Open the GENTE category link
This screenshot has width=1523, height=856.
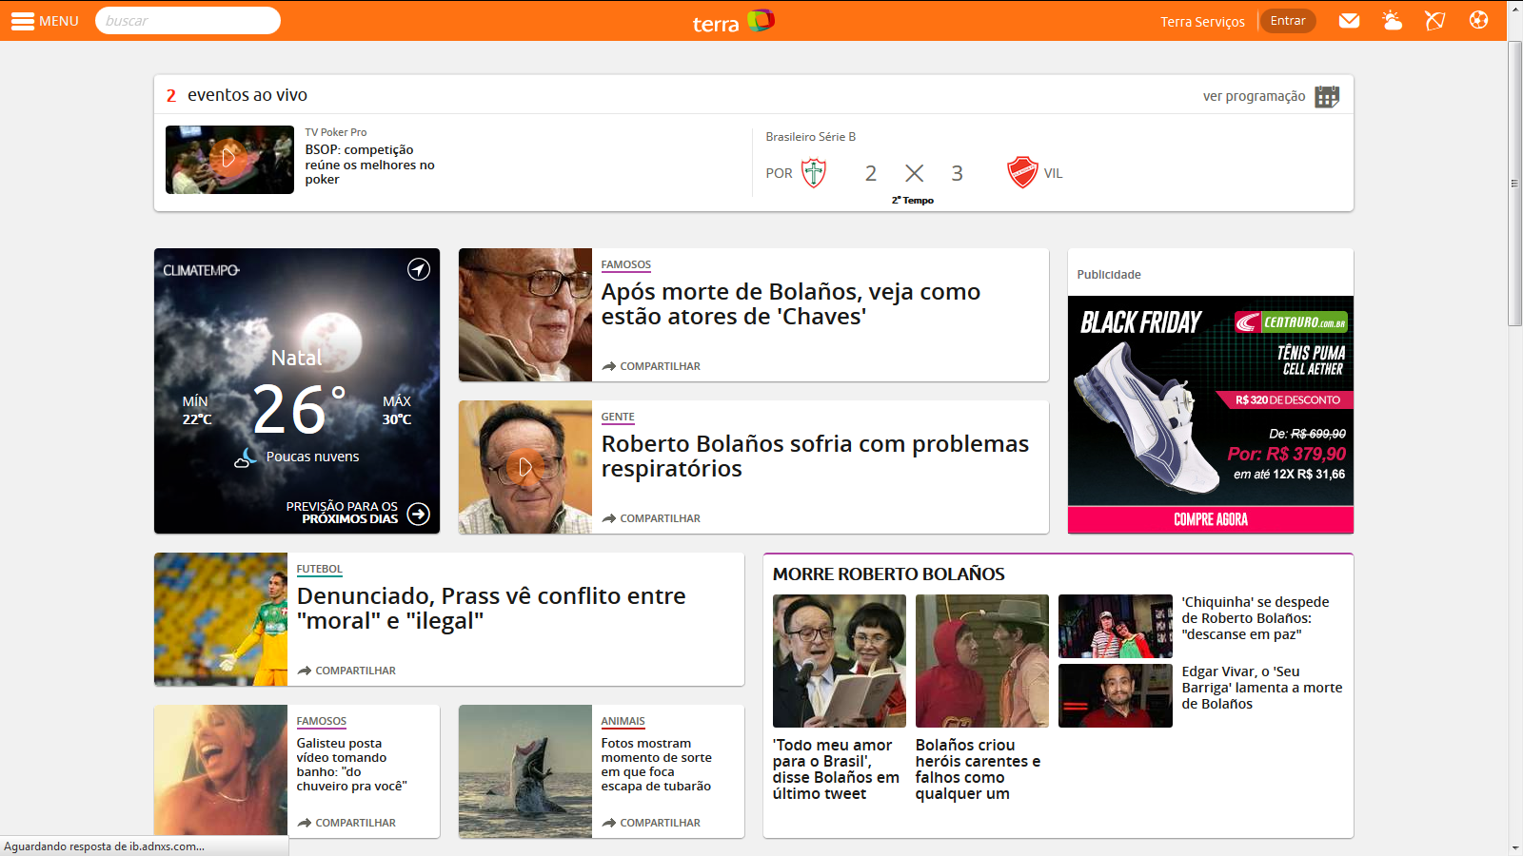coord(618,418)
